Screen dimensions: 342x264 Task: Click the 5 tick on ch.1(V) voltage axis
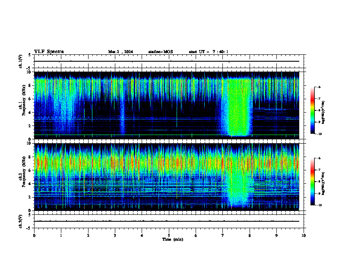30,55
